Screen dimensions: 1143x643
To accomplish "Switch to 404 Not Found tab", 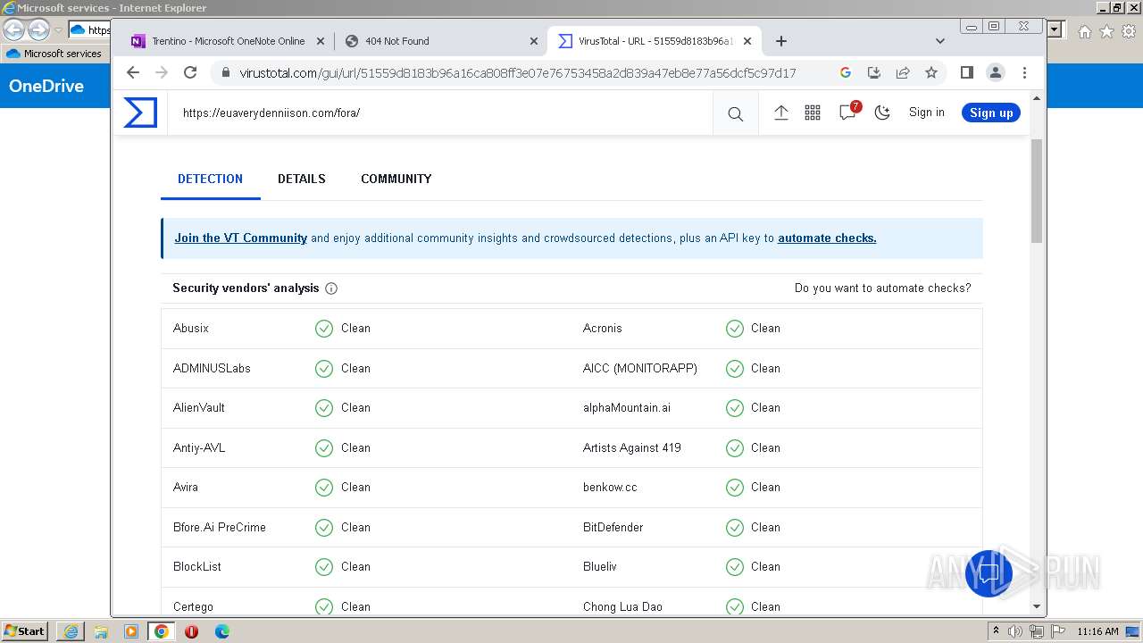I will (x=440, y=41).
